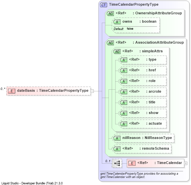
Task: Click the A icon of show attribute
Action: click(x=124, y=113)
